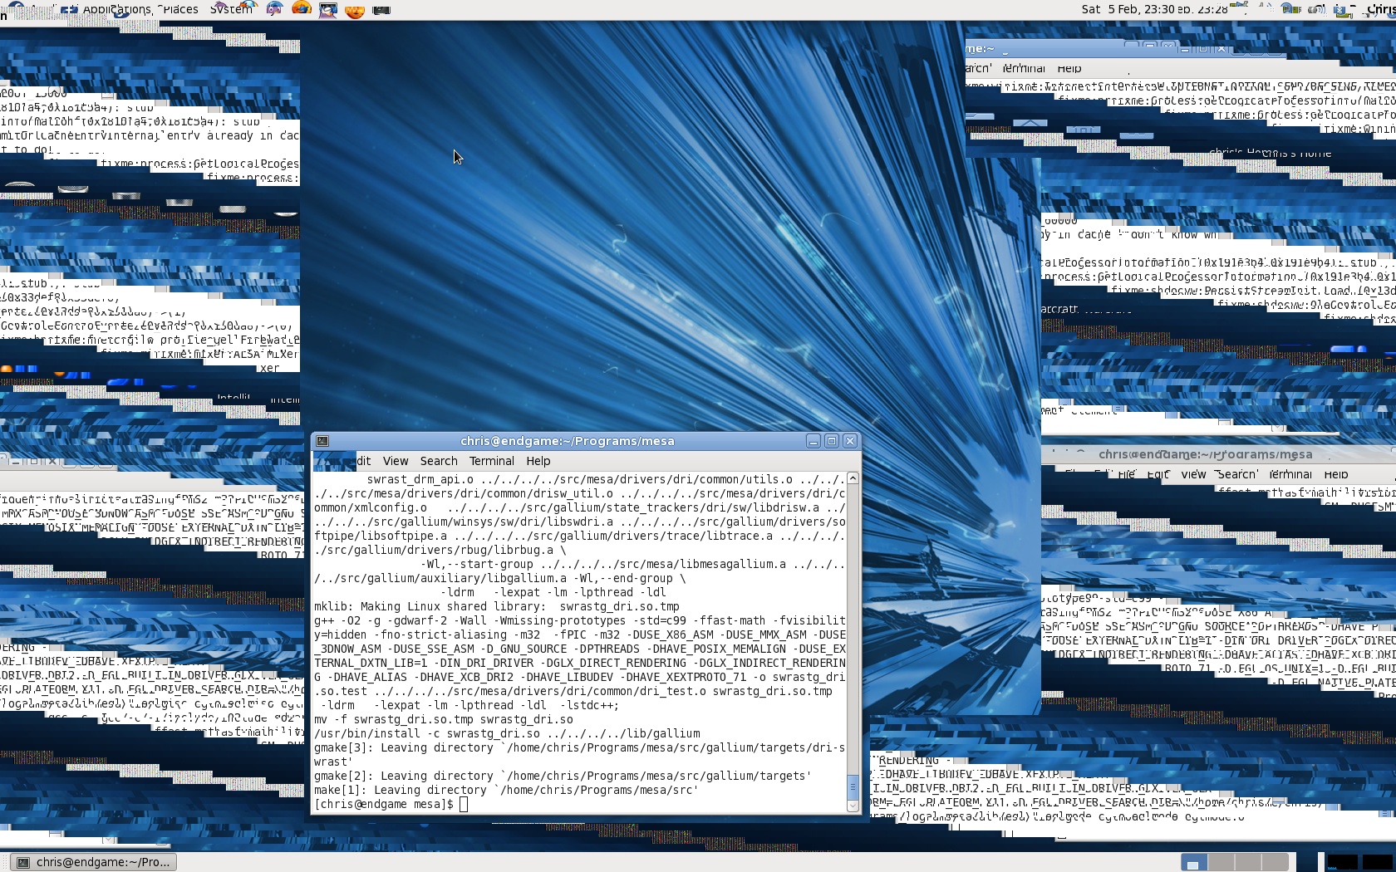Open the Thunderbird mail launcher icon

pyautogui.click(x=274, y=9)
